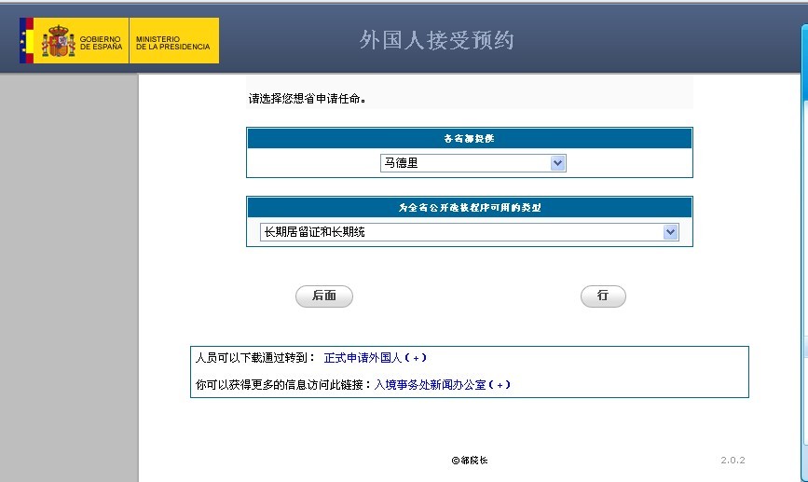Click the arrow on the procedure type combo box
Viewport: 808px width, 482px height.
pyautogui.click(x=670, y=232)
